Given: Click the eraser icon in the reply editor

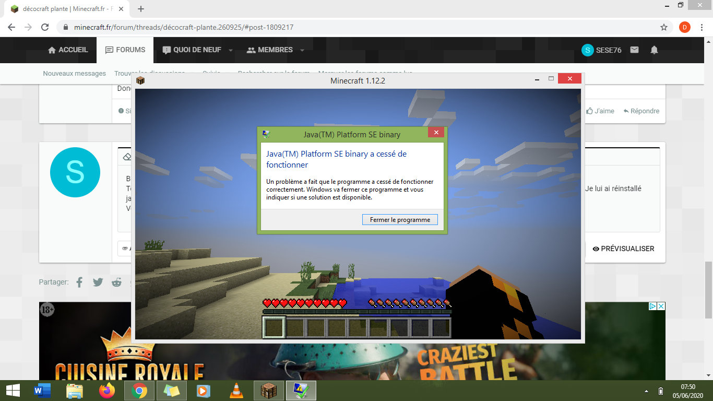Looking at the screenshot, I should (127, 157).
